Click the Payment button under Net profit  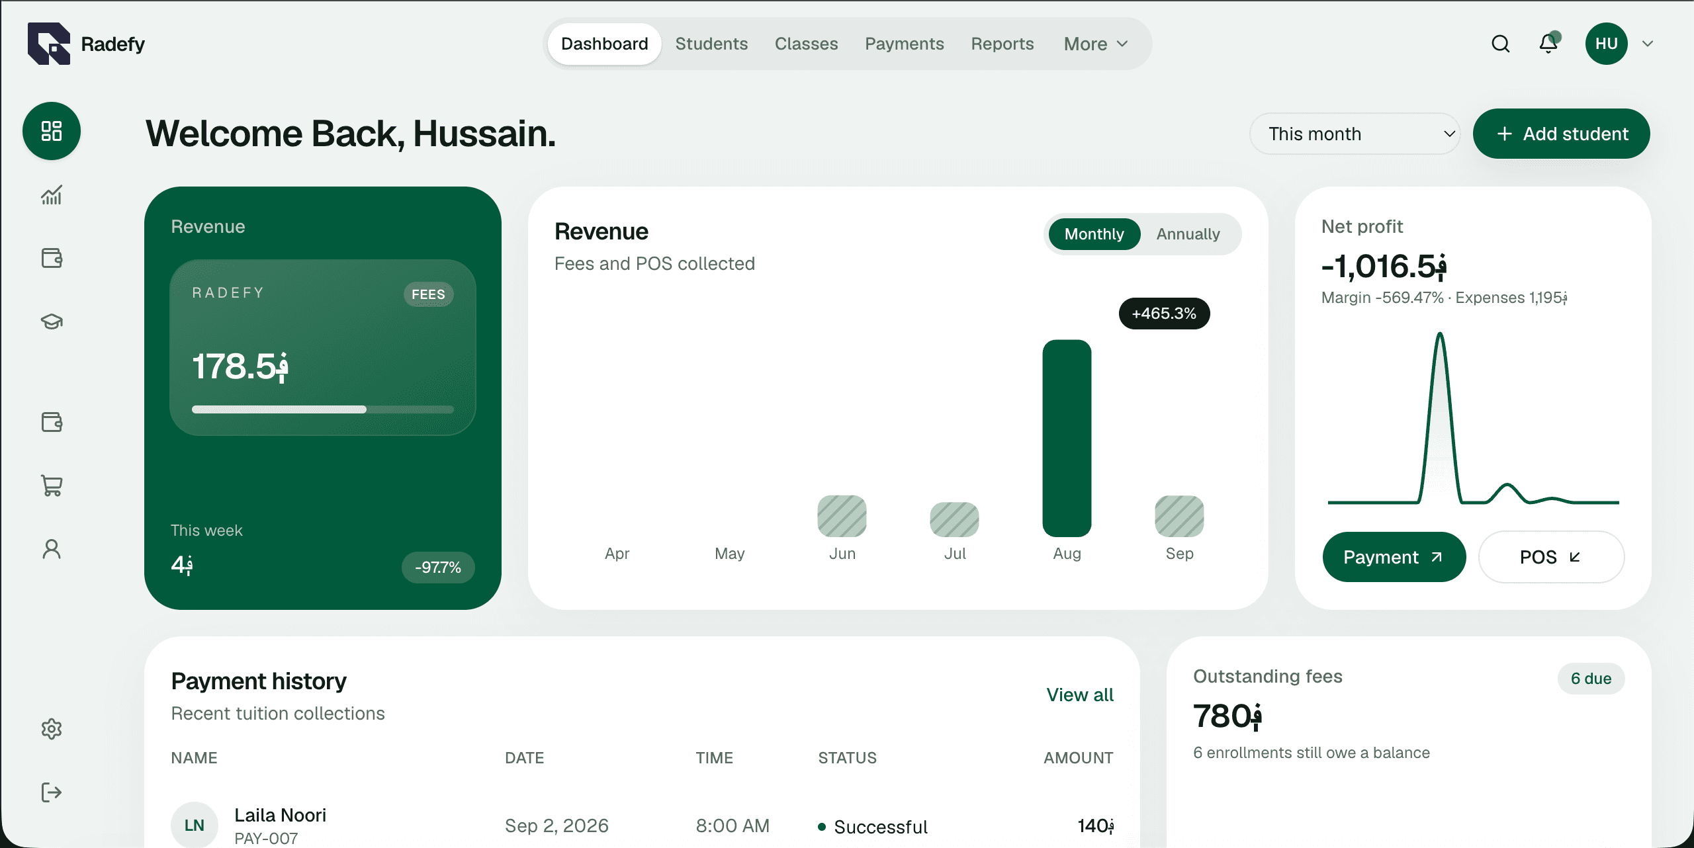point(1394,557)
